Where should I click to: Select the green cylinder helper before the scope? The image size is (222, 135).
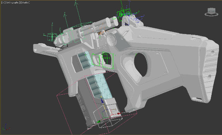[52, 37]
